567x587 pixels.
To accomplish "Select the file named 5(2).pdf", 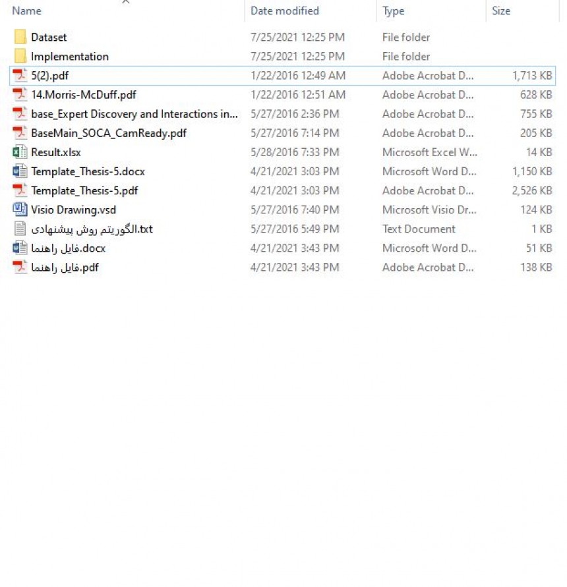I will point(50,76).
